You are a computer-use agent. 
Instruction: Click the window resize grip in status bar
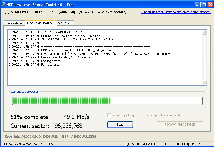click(212, 145)
